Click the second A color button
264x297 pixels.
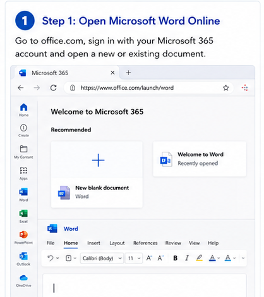pos(228,258)
